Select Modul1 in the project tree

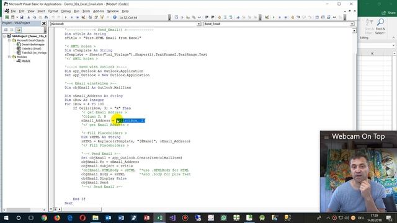tap(26, 61)
